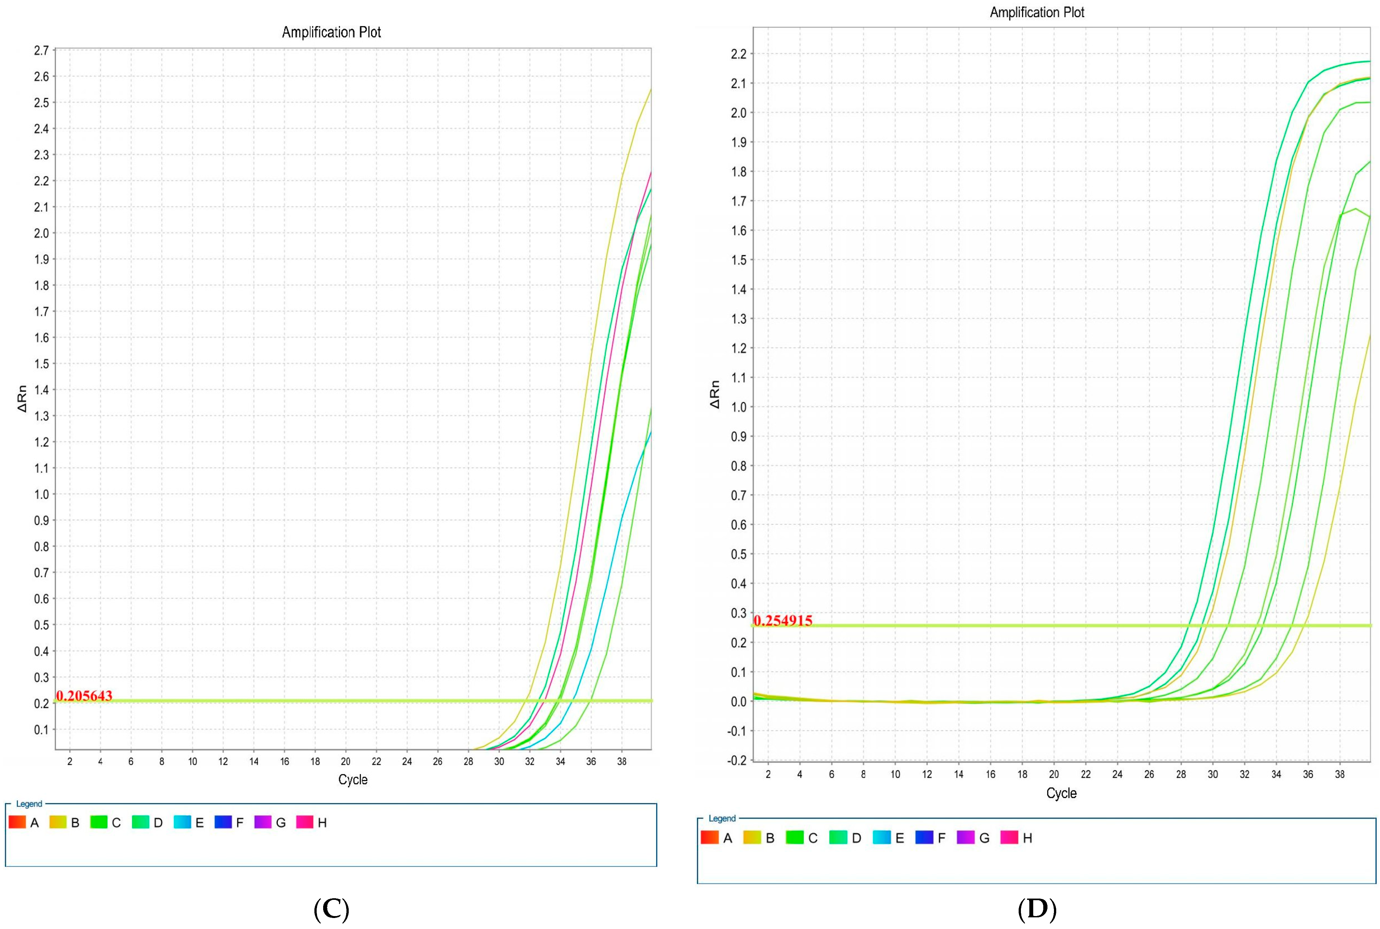Click the pink H swatch in right legend
This screenshot has width=1380, height=929.
tap(1009, 838)
